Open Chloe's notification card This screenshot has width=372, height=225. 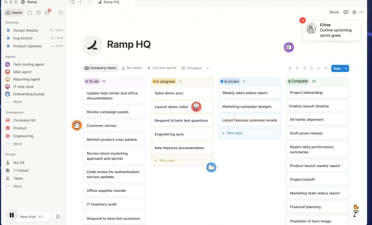[x=332, y=30]
